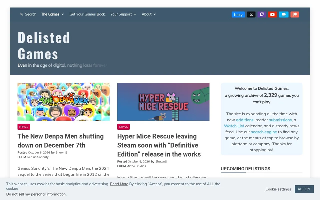Viewport: 320px width, 200px height.
Task: Click October 6, 2026 date on Hyper Mice post
Action: point(139,161)
